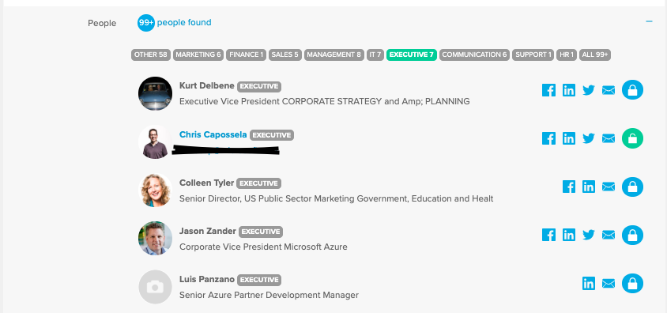This screenshot has height=313, width=667.
Task: Click Kurt Delbene's Twitter icon
Action: point(589,90)
